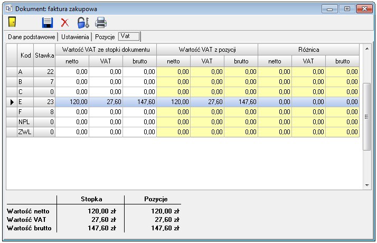Edit stopka brutto cell in row ZWL
Viewport: 377px width, 243px height.
pyautogui.click(x=140, y=132)
